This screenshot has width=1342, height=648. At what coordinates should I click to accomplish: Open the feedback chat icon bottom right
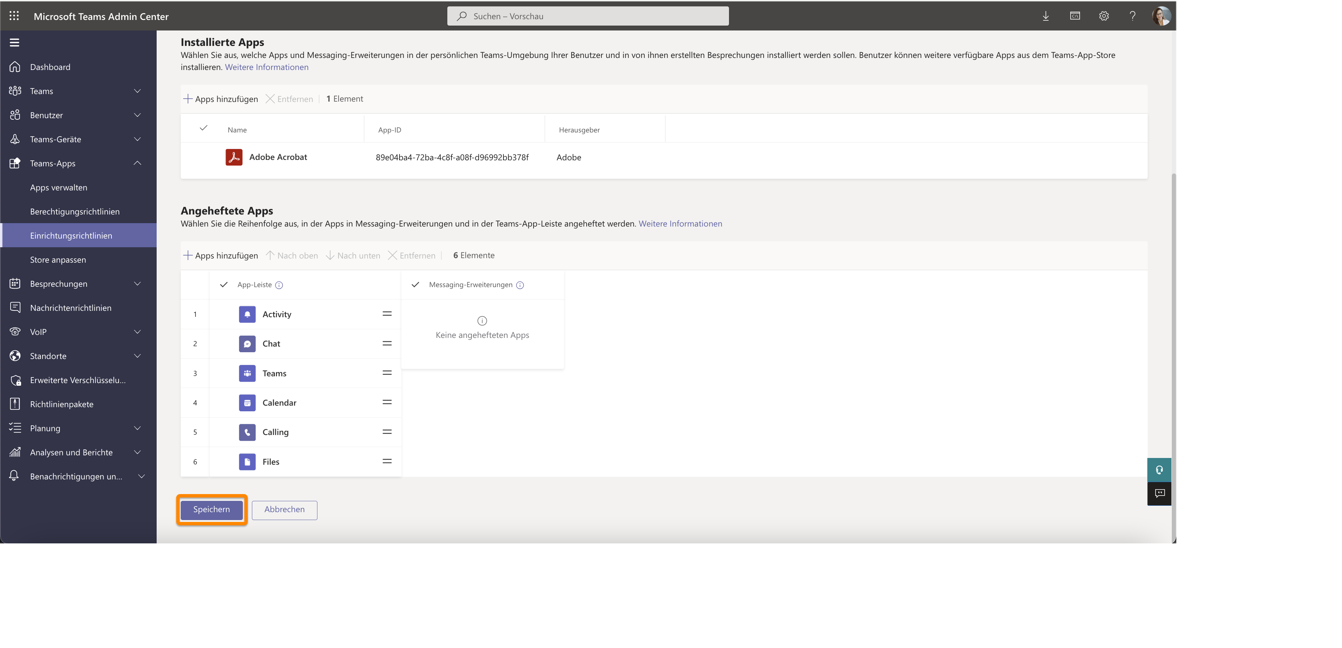coord(1159,493)
